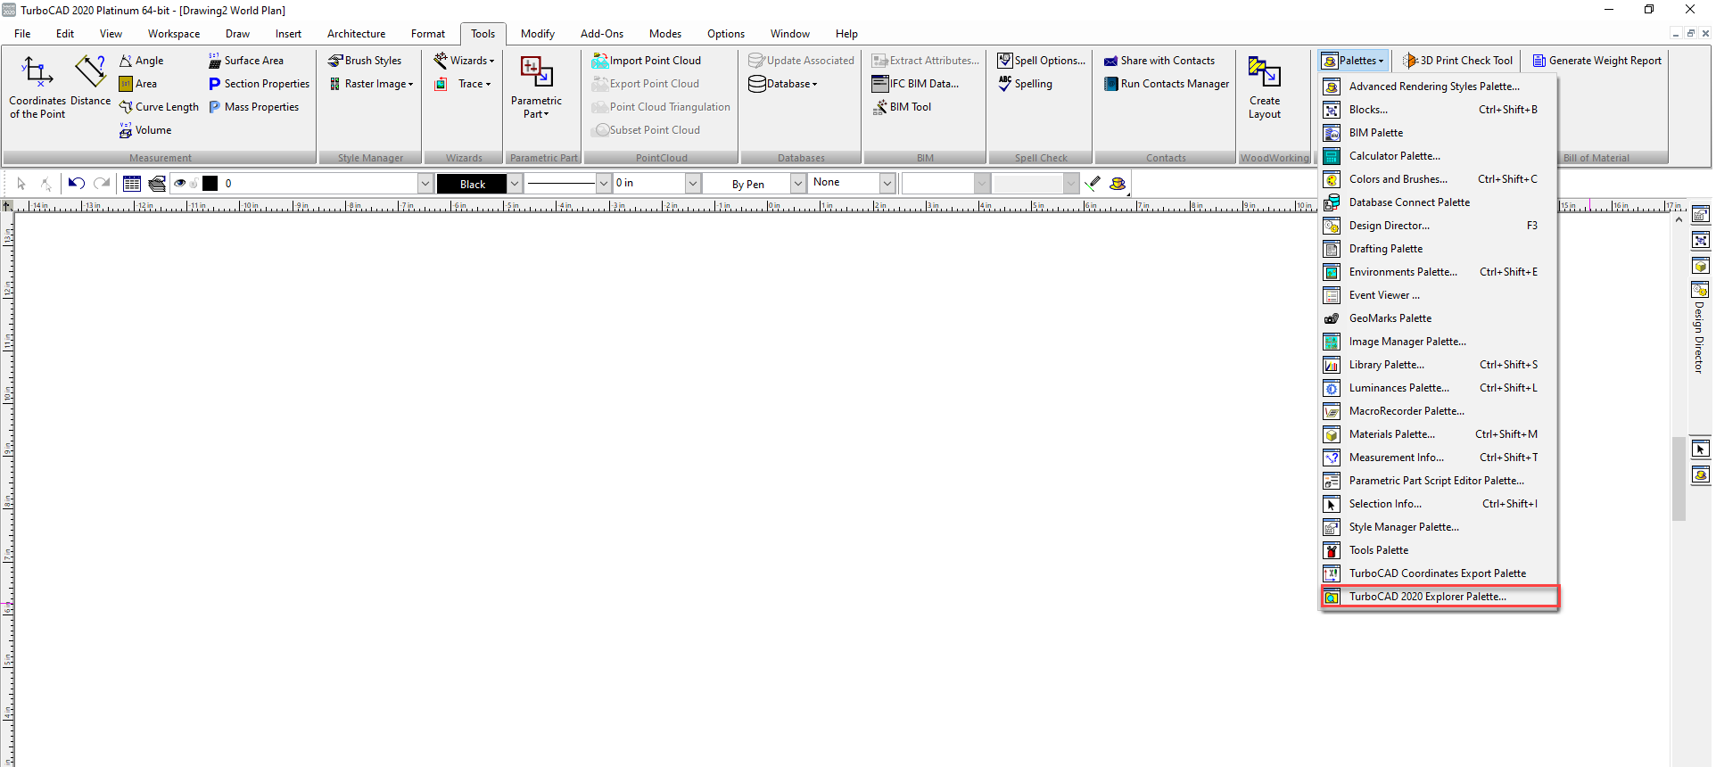This screenshot has width=1716, height=767.
Task: Activate the Select arrow tool
Action: [21, 184]
